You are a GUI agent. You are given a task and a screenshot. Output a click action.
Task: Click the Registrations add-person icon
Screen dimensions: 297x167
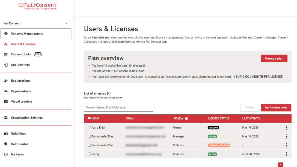(x=6, y=81)
